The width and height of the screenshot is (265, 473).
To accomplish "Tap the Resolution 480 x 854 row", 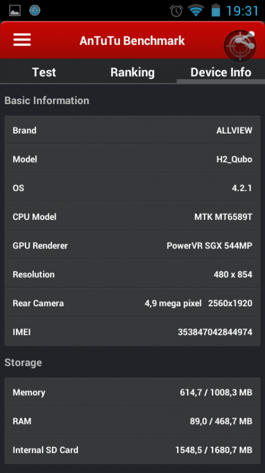I will 132,274.
